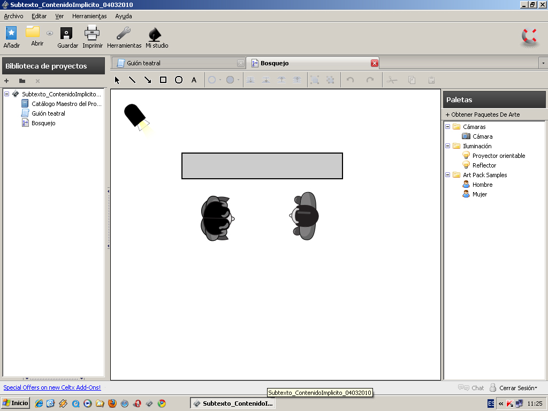The height and width of the screenshot is (411, 548).
Task: Open the dropdown arrow next to Abrir
Action: [50, 33]
